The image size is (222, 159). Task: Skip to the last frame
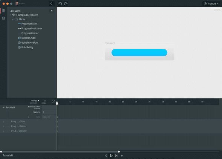116,156
